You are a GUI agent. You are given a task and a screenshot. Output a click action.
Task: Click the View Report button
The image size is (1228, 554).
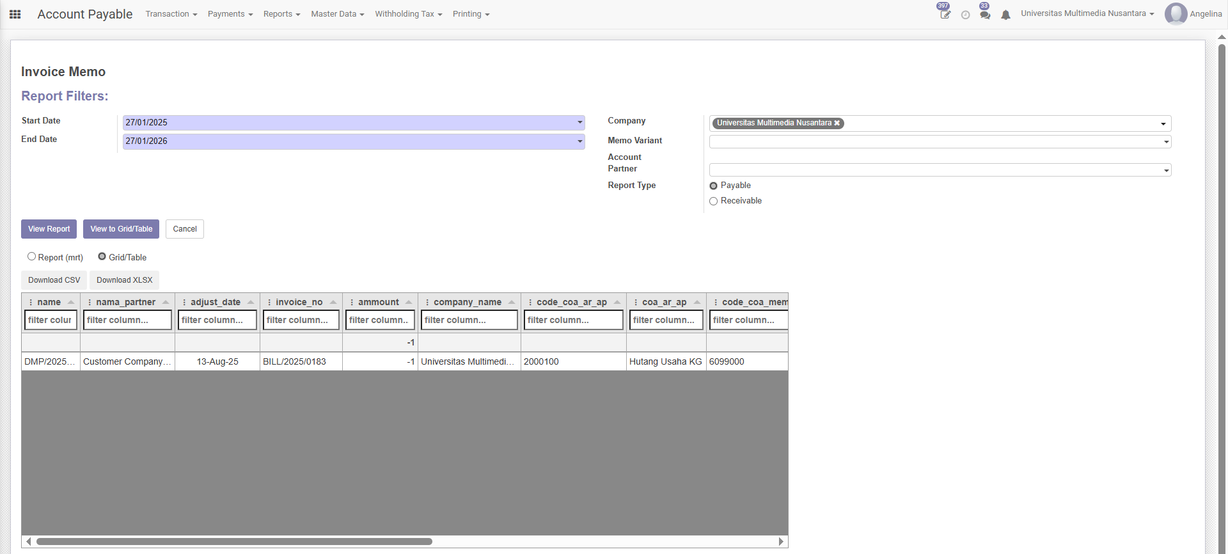click(49, 229)
